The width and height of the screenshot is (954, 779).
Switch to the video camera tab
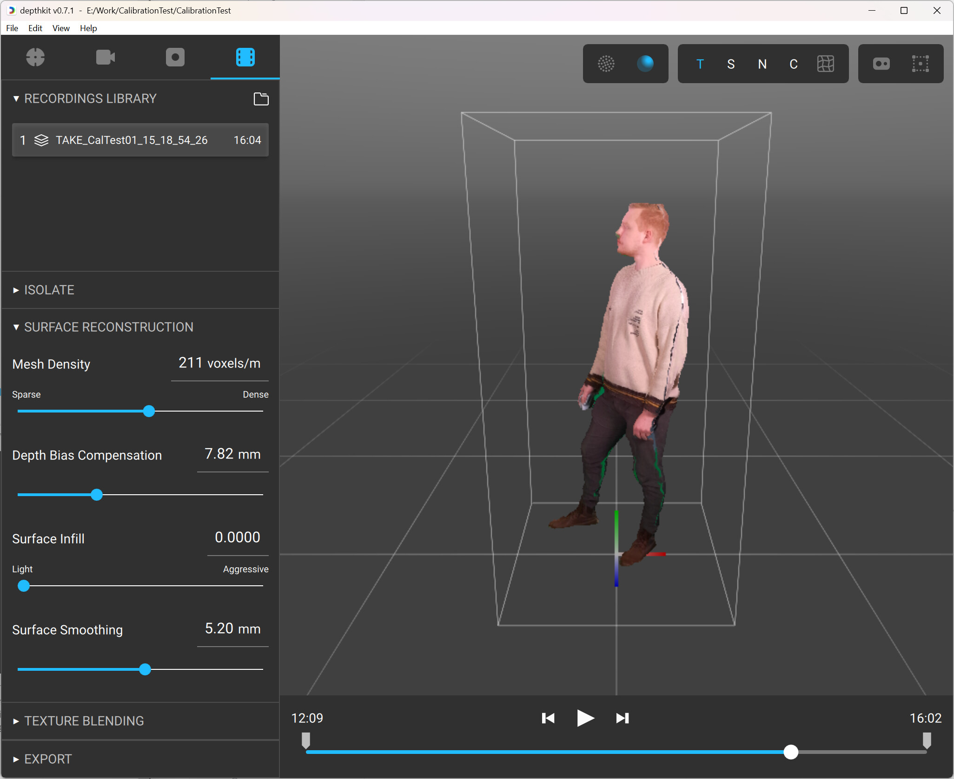point(106,58)
